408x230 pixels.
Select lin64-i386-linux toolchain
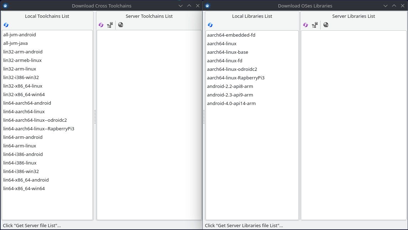click(x=47, y=163)
